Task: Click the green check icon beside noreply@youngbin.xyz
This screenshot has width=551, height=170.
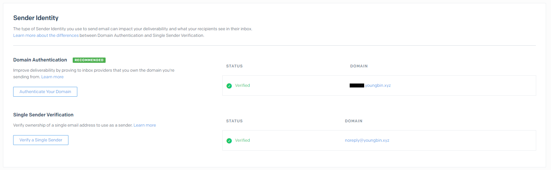Action: (229, 141)
